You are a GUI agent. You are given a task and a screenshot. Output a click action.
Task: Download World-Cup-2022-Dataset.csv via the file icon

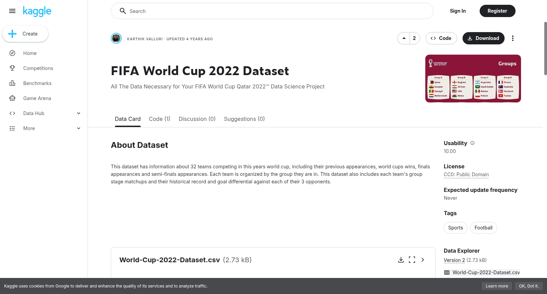coord(401,260)
